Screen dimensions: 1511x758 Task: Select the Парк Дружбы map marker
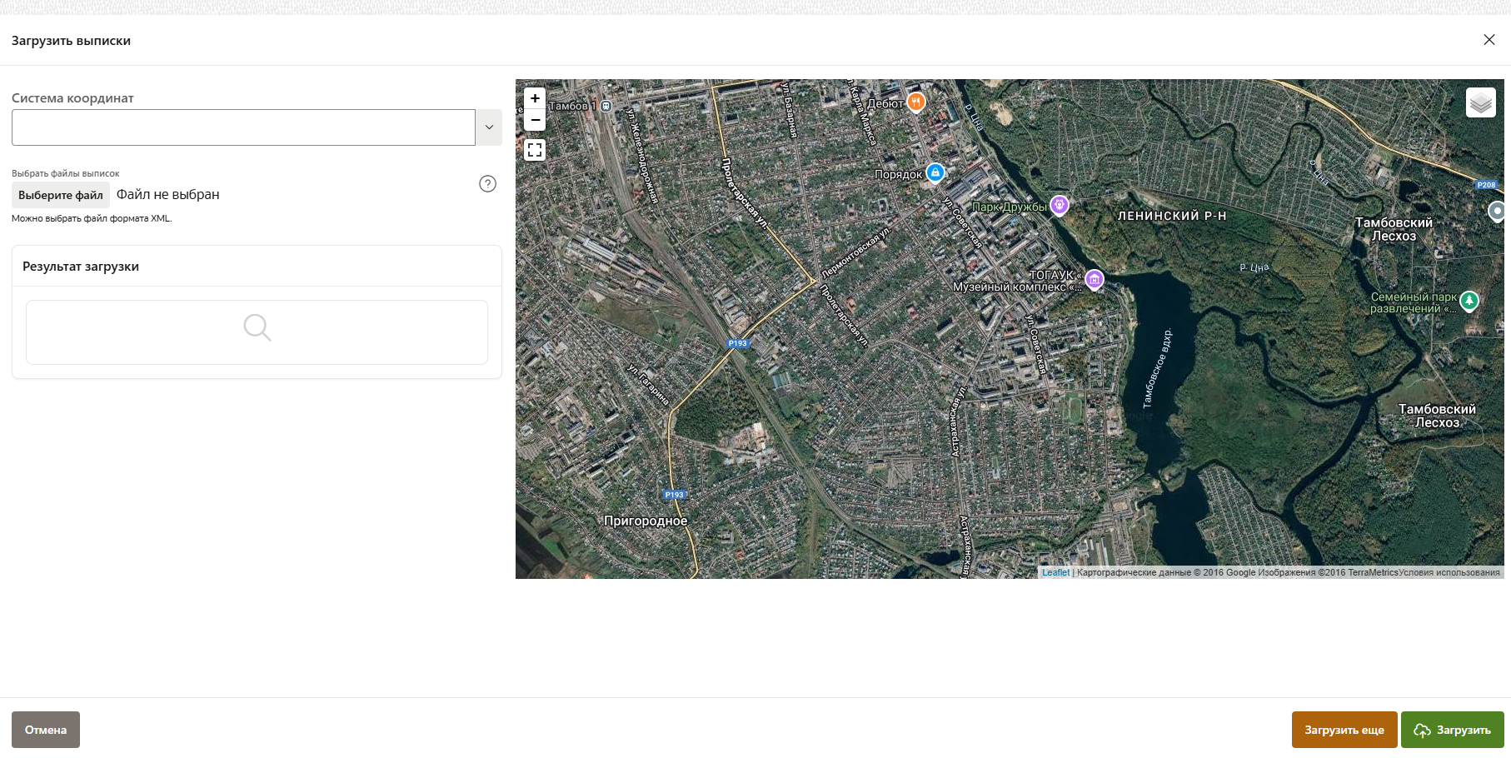click(1059, 204)
